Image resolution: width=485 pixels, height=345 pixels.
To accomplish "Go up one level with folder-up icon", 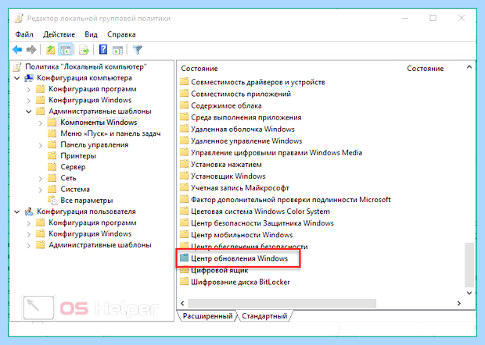I will 50,49.
